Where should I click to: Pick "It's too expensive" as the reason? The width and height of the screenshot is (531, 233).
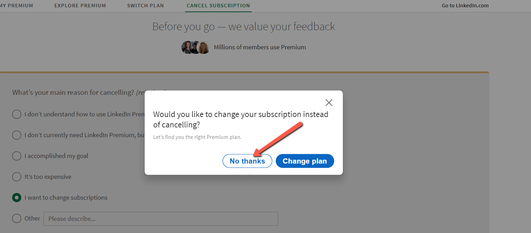[x=17, y=177]
